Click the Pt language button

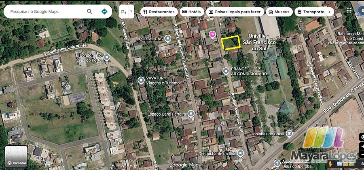(123, 12)
